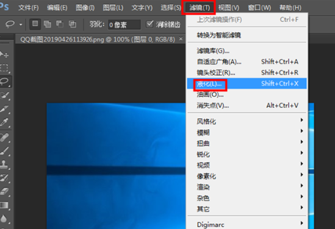Click the Lasso tool preset icon
This screenshot has height=229, width=335.
pyautogui.click(x=10, y=24)
